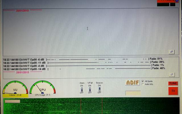This screenshot has width=182, height=114.
Task: Click the ADIF log icon
Action: pyautogui.click(x=133, y=83)
